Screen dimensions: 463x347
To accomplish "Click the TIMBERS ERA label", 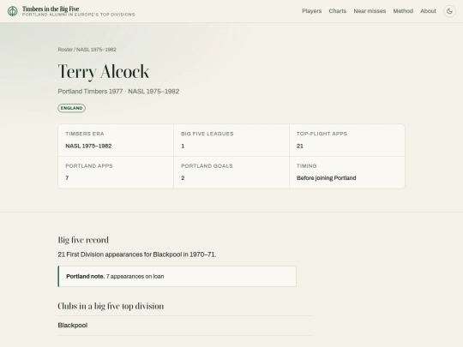I will (85, 134).
